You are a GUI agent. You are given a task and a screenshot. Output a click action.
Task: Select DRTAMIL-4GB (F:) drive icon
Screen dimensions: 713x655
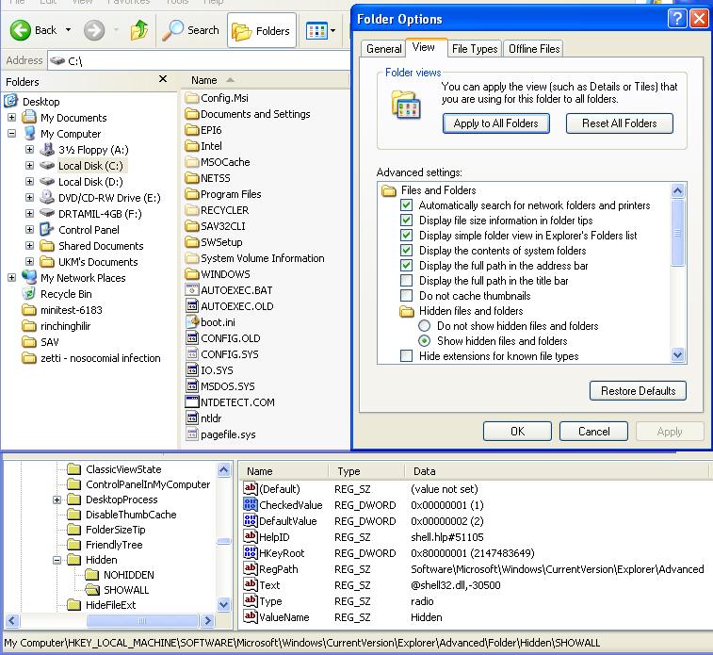[x=47, y=213]
